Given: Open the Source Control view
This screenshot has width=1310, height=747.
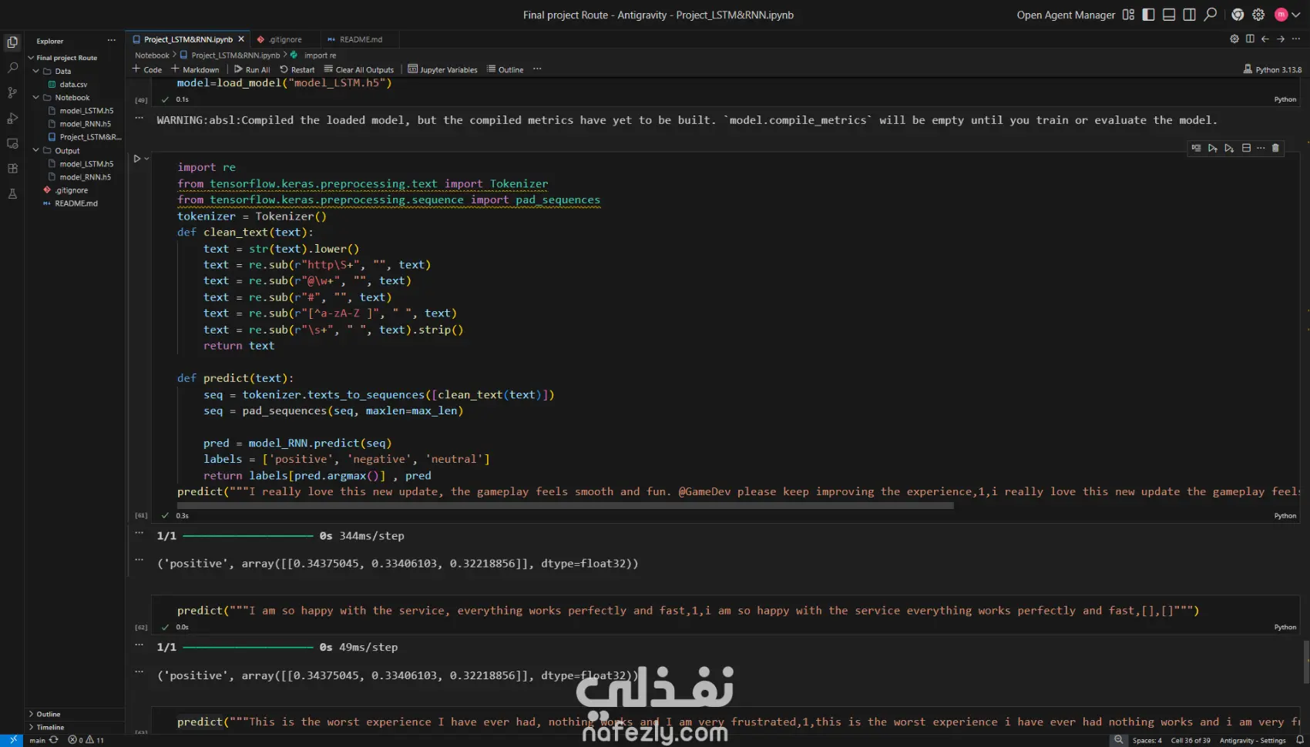Looking at the screenshot, I should pyautogui.click(x=12, y=93).
